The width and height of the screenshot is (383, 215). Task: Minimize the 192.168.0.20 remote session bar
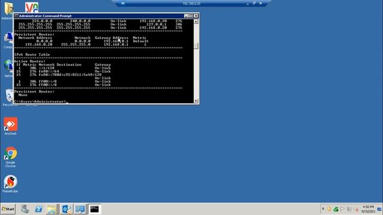(248, 4)
